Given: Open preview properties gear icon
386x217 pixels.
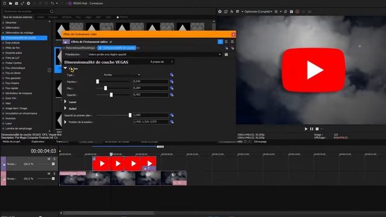Looking at the screenshot, I should [220, 11].
